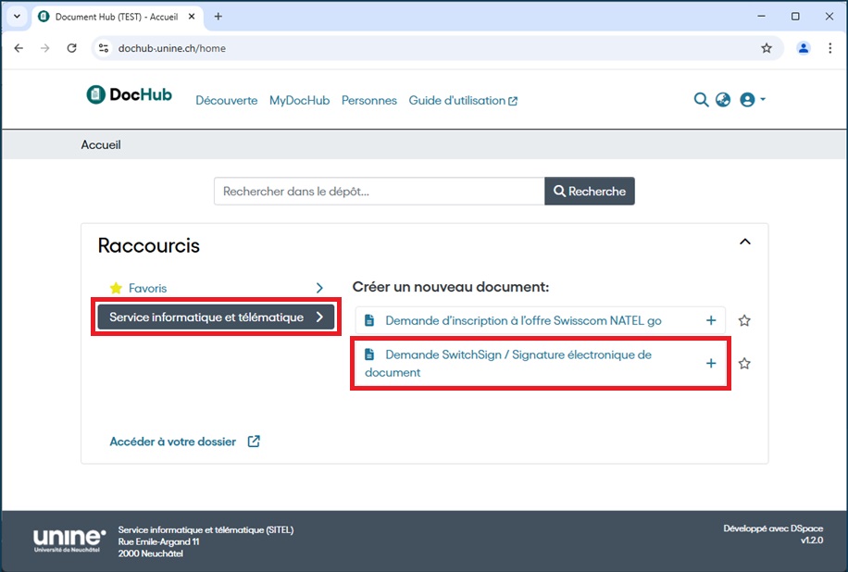Open the Personnes page
Image resolution: width=848 pixels, height=572 pixels.
[x=368, y=101]
